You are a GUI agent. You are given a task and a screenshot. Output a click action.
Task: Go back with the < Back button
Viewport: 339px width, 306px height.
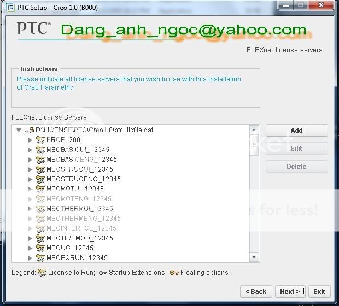(x=256, y=292)
